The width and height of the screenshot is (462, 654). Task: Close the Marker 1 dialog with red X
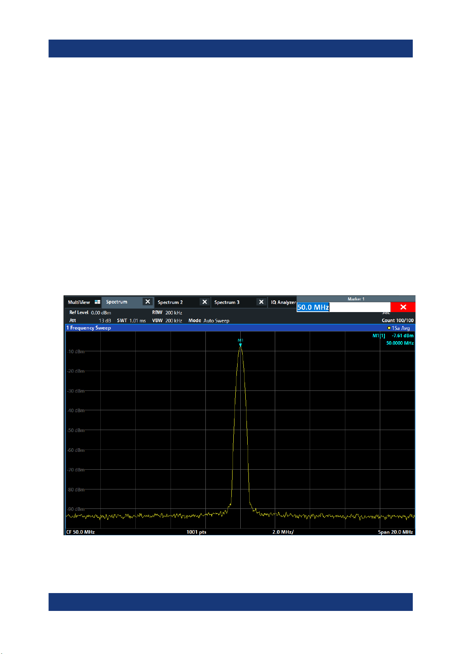(403, 307)
